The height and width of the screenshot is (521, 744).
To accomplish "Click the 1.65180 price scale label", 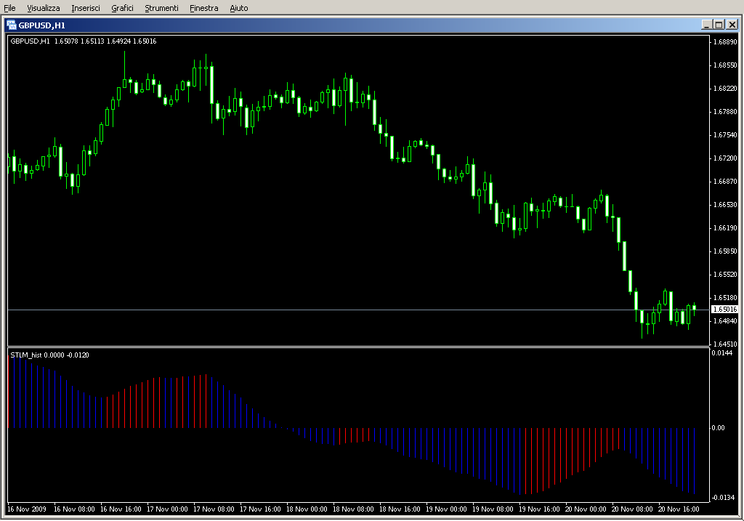I will coord(726,297).
